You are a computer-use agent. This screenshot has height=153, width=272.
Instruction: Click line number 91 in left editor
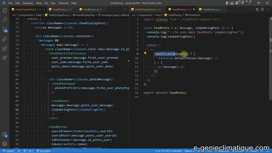click(x=17, y=110)
